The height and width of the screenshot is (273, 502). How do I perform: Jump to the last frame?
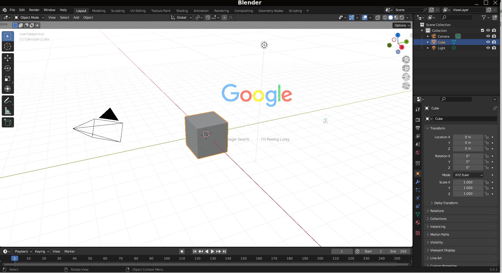tap(224, 251)
